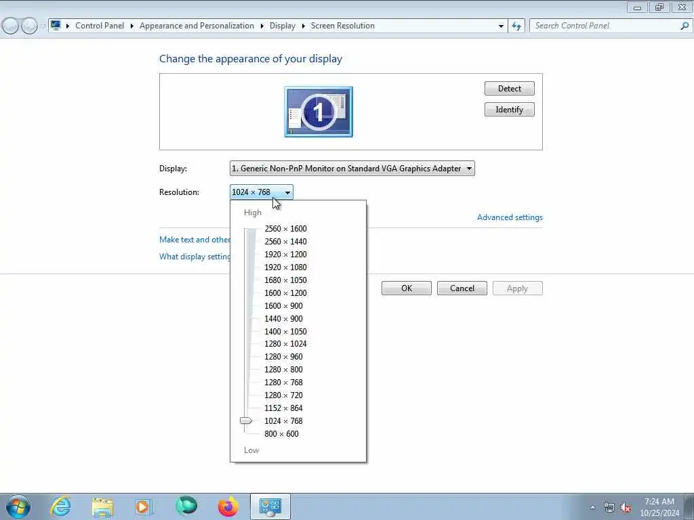Open the Display dropdown
The height and width of the screenshot is (520, 694).
[x=352, y=169]
